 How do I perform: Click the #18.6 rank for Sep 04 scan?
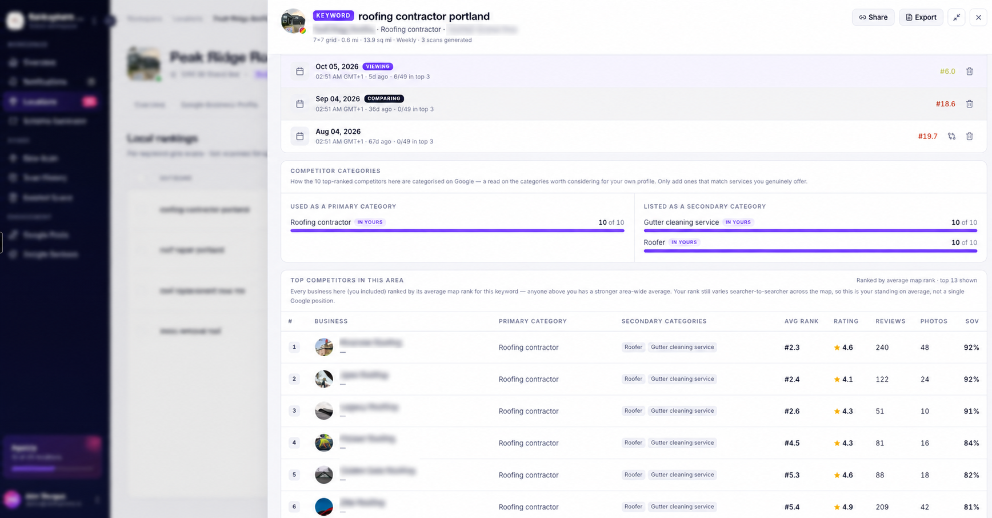pos(945,104)
